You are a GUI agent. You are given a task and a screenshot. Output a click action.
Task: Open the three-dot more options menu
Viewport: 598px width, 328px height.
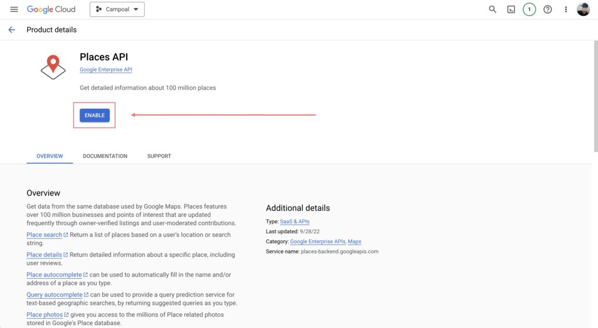pos(566,9)
